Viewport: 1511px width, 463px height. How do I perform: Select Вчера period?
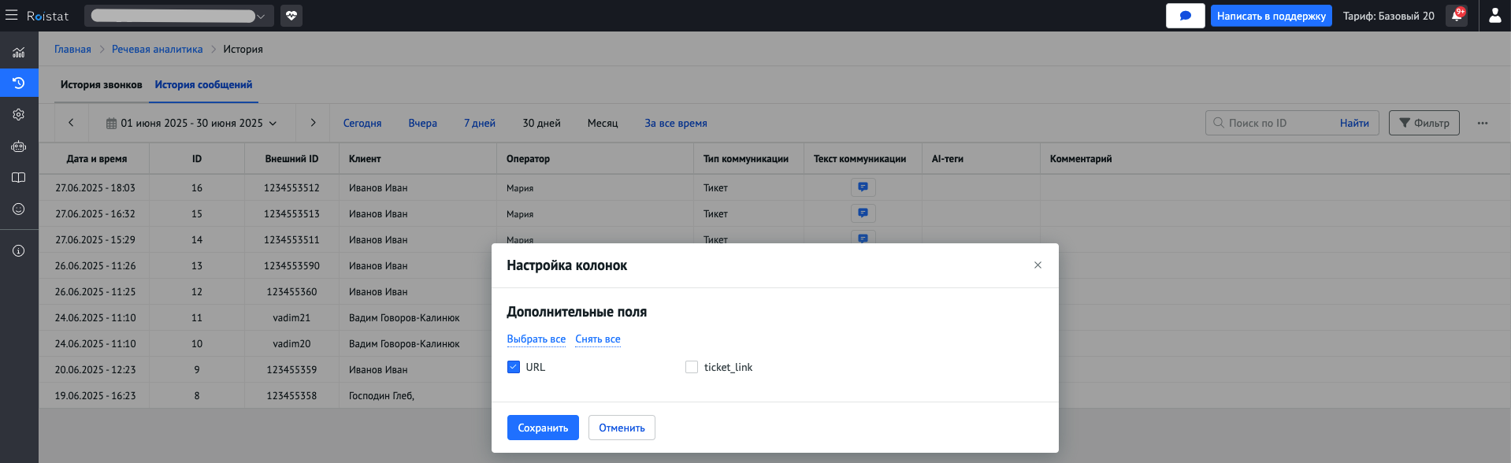(422, 123)
